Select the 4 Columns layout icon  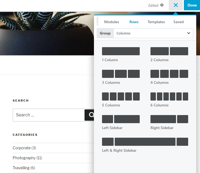[169, 74]
